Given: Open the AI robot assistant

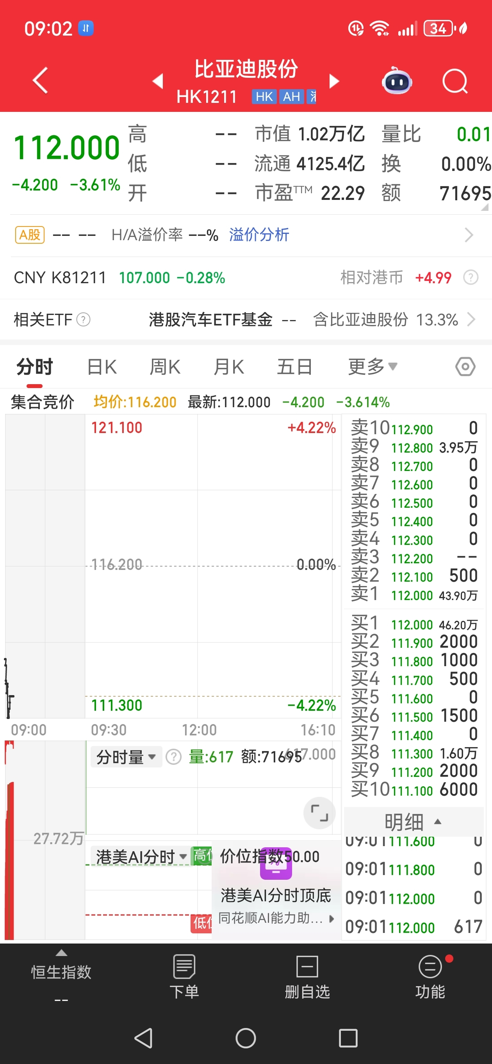Looking at the screenshot, I should tap(397, 81).
